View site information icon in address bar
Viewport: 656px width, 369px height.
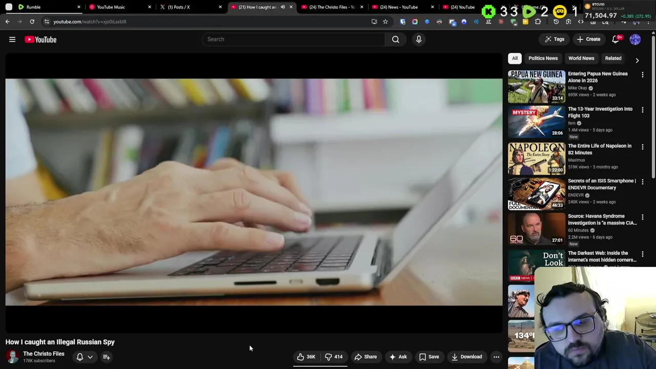point(47,22)
